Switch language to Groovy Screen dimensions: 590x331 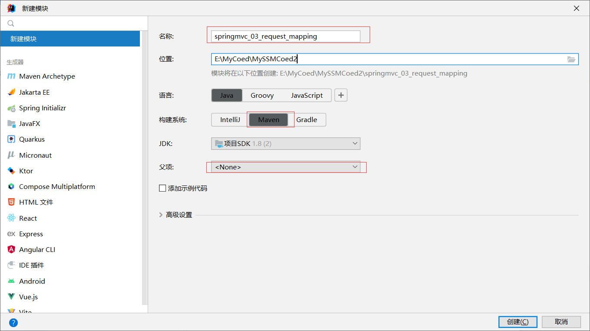pyautogui.click(x=262, y=96)
